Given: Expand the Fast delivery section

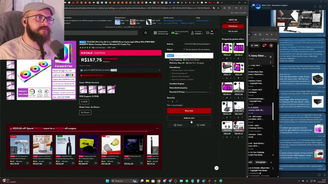Looking at the screenshot, I should click(x=190, y=67).
